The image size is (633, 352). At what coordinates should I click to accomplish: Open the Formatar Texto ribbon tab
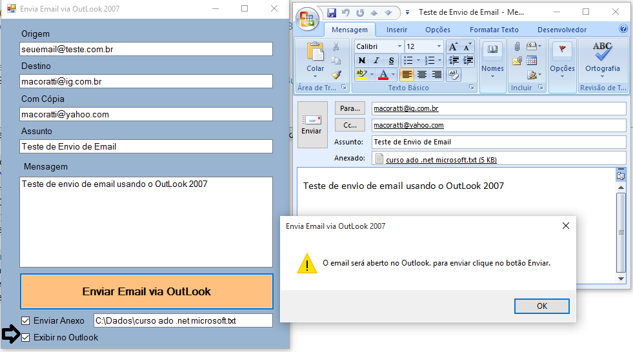click(494, 30)
